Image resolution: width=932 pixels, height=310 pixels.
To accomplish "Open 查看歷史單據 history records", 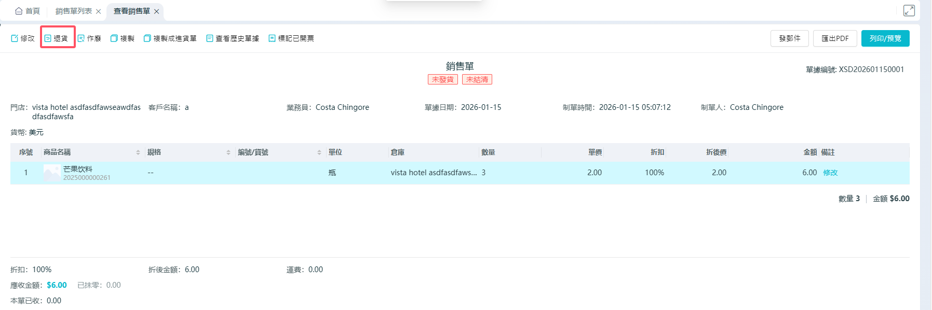I will [x=210, y=38].
